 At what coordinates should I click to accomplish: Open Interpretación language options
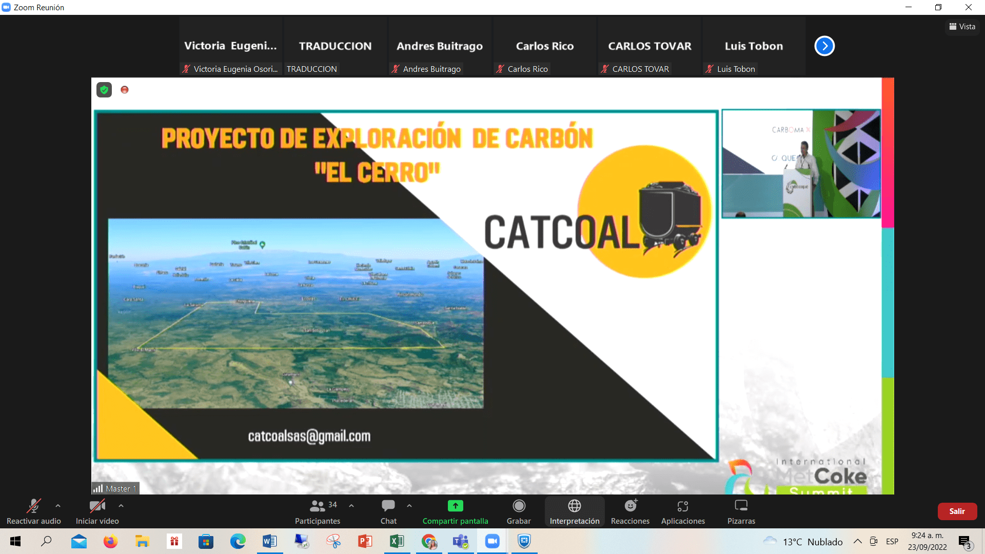coord(575,511)
